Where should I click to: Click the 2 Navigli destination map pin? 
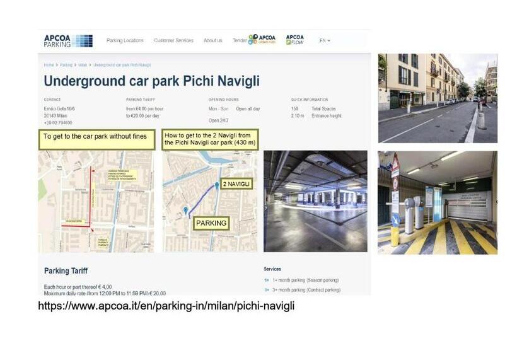pyautogui.click(x=217, y=185)
